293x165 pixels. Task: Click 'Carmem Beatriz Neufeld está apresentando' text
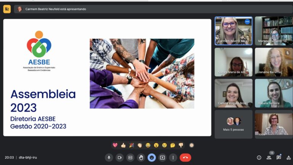tap(56, 9)
